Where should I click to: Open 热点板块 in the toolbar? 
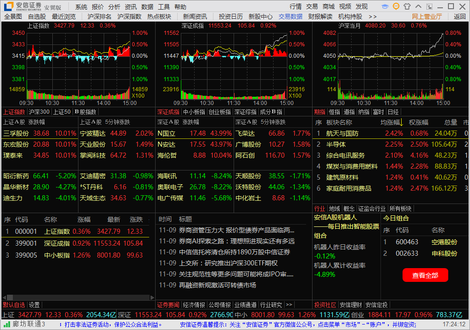click(159, 17)
